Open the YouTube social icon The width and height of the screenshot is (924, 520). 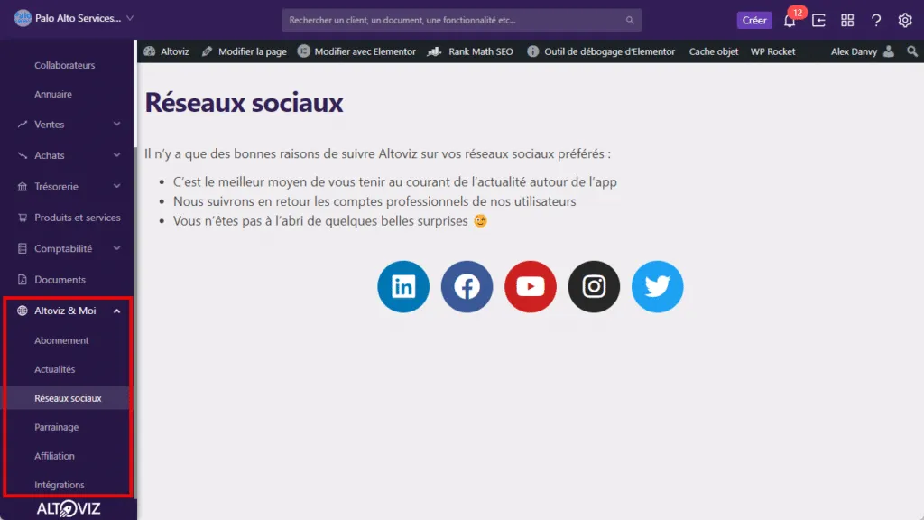[x=531, y=286]
